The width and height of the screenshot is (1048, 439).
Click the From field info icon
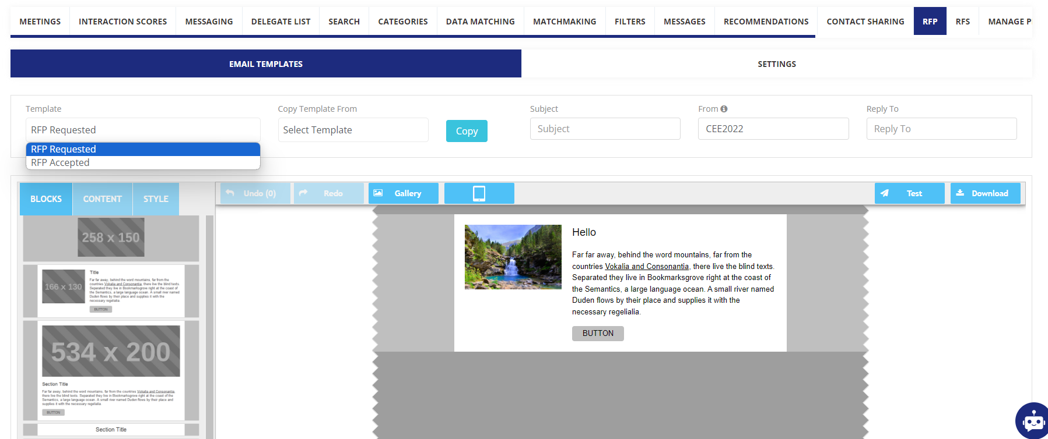724,109
